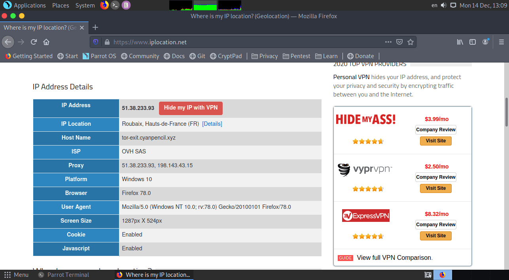This screenshot has height=280, width=509.
Task: Click the VyprVPN logo
Action: tap(365, 170)
